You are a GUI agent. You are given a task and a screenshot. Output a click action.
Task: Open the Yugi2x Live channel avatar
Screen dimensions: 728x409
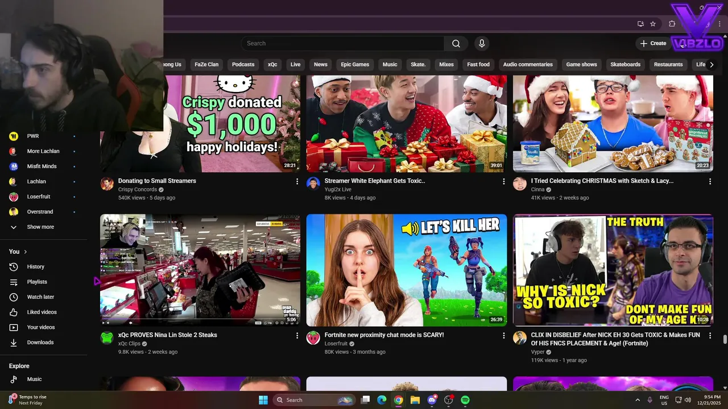pos(313,183)
